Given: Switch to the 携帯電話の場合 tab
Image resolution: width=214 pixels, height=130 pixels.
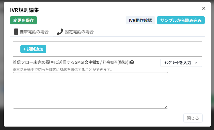Looking at the screenshot, I should 31,32.
